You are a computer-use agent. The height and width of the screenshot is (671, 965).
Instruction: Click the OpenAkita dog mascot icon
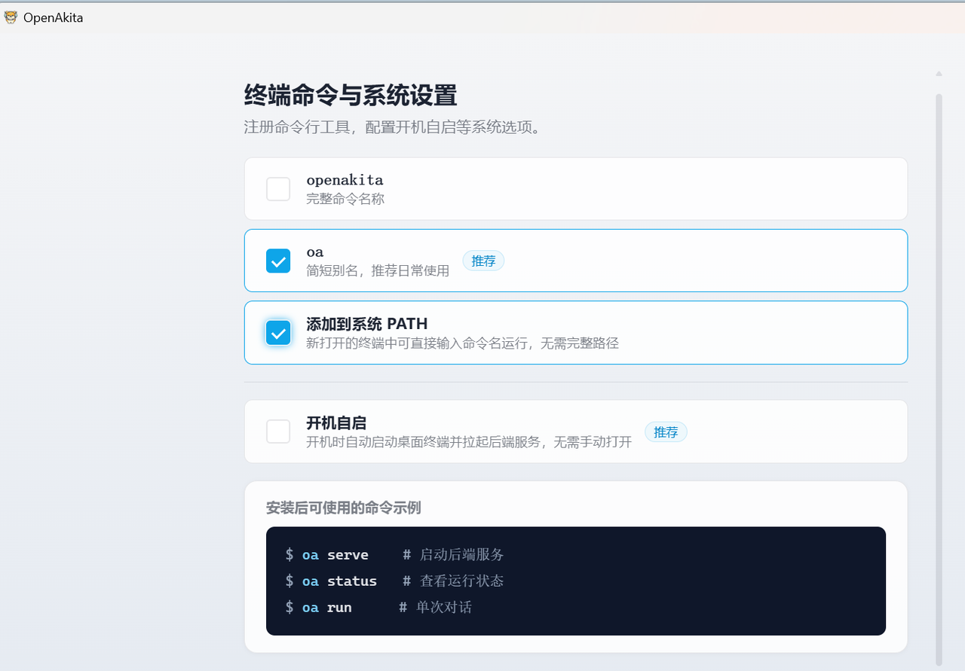(11, 17)
